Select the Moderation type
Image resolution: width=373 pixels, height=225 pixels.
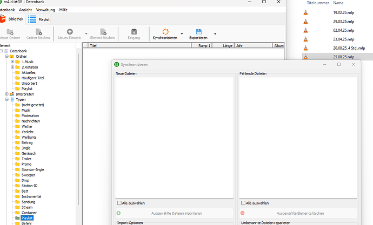pos(30,115)
